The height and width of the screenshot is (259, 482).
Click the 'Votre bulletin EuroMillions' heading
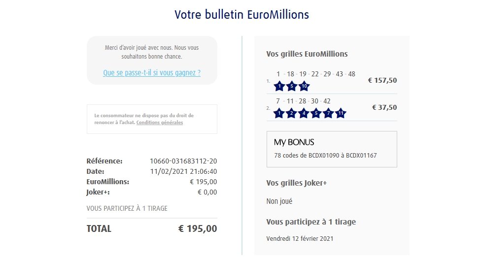(x=241, y=14)
